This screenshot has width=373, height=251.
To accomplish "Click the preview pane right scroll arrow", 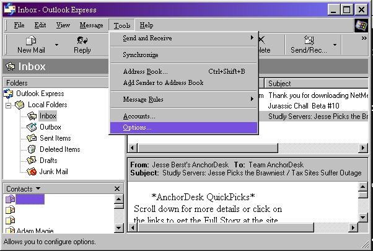I will 353,227.
